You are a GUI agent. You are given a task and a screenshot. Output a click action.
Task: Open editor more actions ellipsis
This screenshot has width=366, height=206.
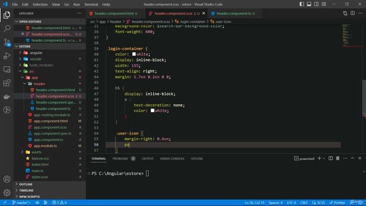click(x=360, y=13)
